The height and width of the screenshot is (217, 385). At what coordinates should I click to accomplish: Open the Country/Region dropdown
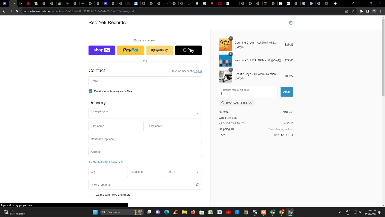click(145, 113)
